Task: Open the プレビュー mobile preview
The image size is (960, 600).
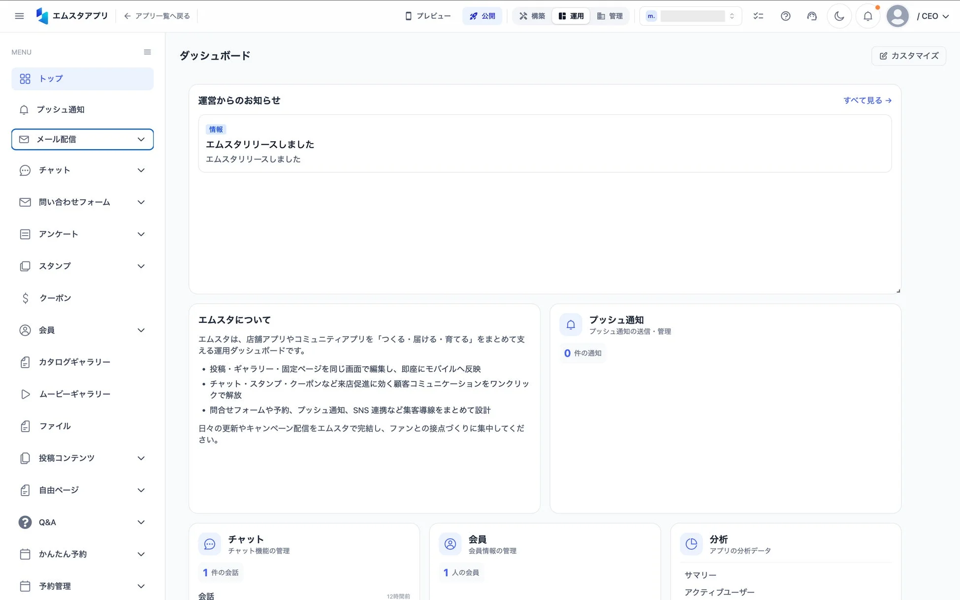Action: coord(428,16)
